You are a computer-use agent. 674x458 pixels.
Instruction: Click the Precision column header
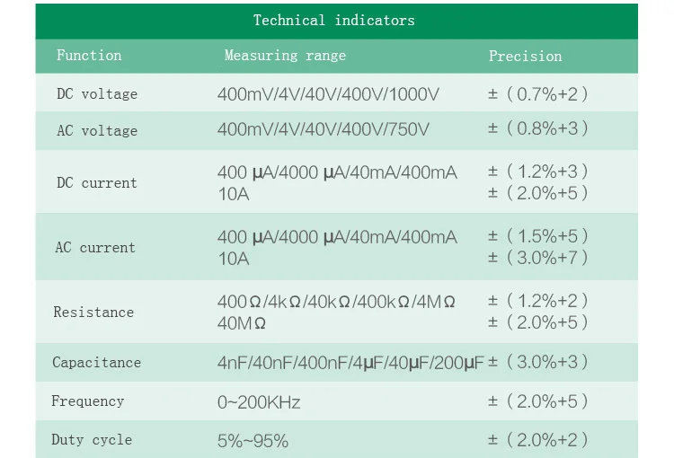tap(525, 56)
